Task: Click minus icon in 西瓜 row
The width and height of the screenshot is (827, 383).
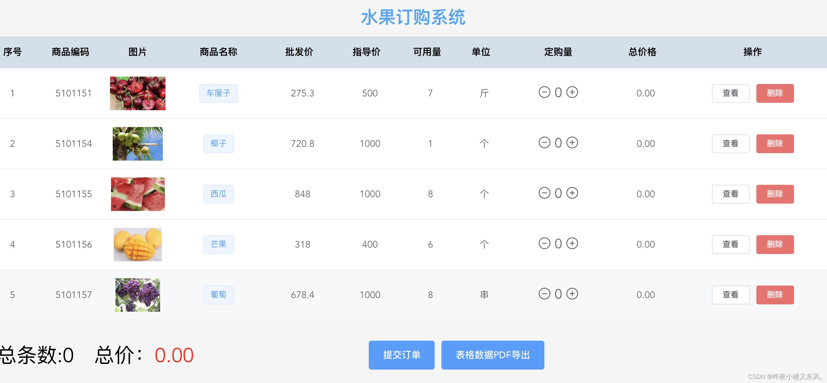Action: tap(544, 193)
